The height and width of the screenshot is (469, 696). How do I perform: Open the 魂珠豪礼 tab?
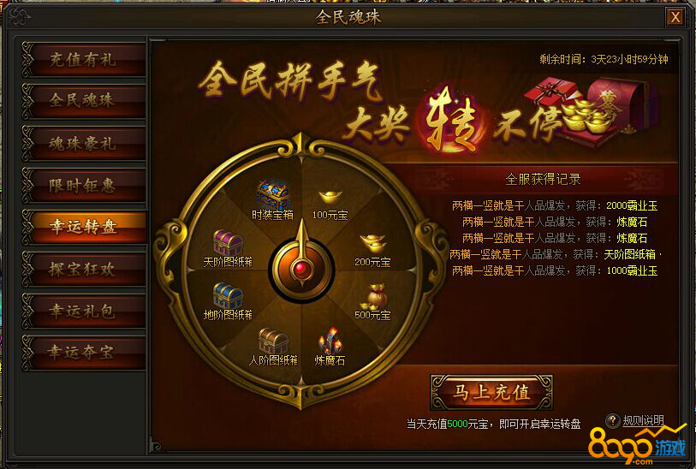[x=83, y=143]
